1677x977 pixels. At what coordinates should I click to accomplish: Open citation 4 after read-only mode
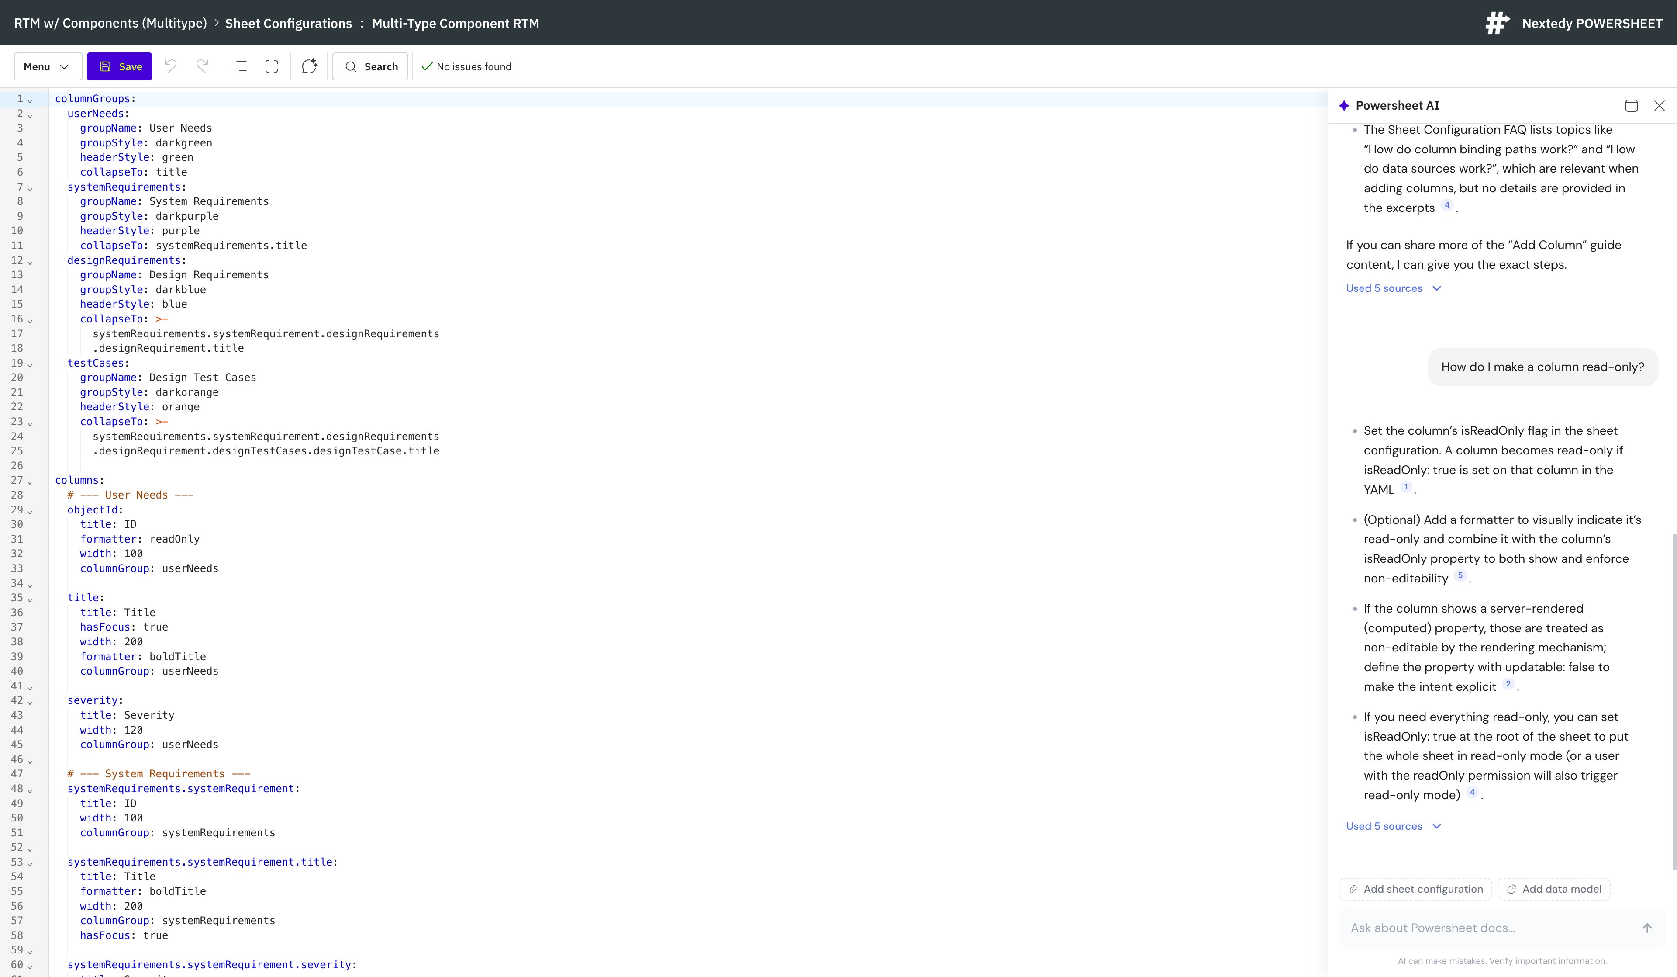tap(1472, 792)
